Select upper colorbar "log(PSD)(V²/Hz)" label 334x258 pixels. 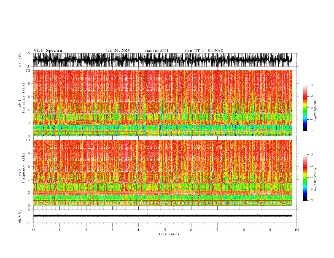(316, 110)
